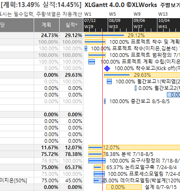Select the 11.67% plan cell
180x191 pixels.
coord(46,148)
